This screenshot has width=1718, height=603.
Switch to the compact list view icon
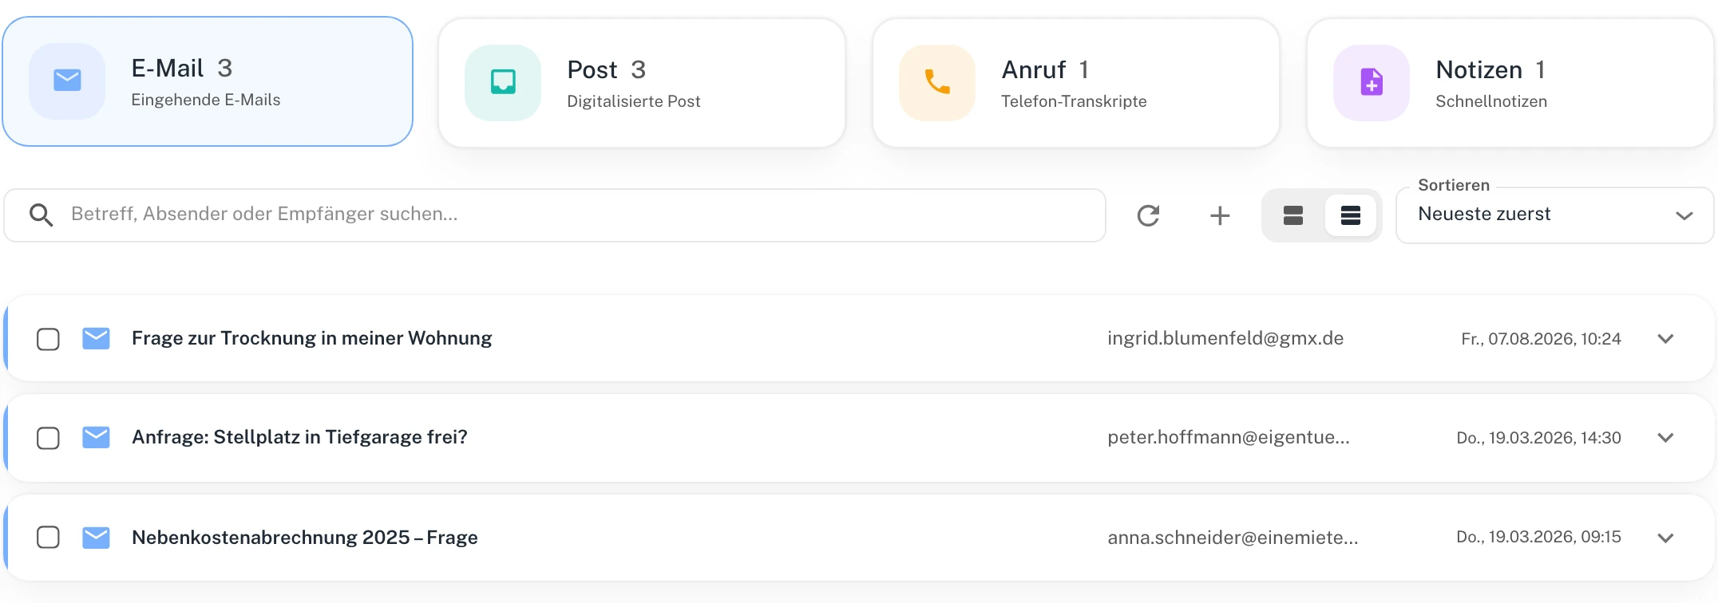click(x=1351, y=215)
